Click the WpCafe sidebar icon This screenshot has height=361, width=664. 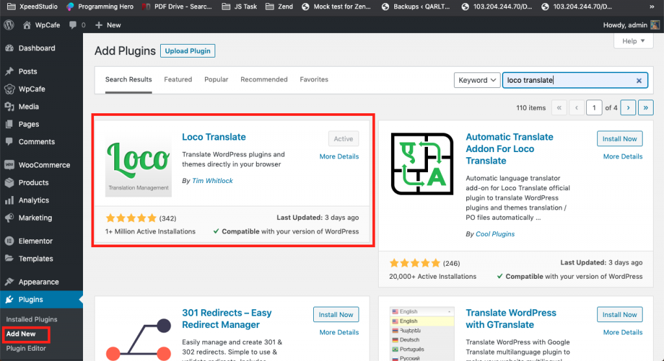point(9,89)
